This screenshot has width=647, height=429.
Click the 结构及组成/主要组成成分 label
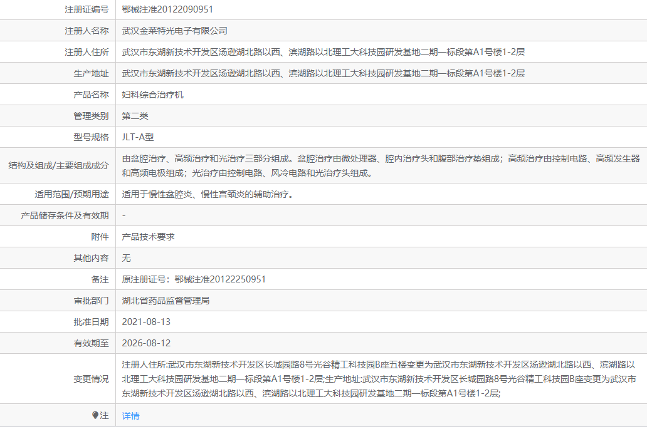[58, 165]
